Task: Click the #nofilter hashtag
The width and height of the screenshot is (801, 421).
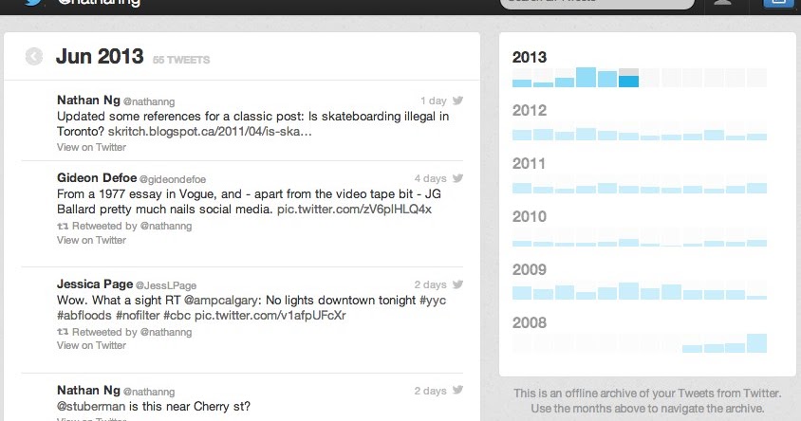Action: [x=138, y=316]
